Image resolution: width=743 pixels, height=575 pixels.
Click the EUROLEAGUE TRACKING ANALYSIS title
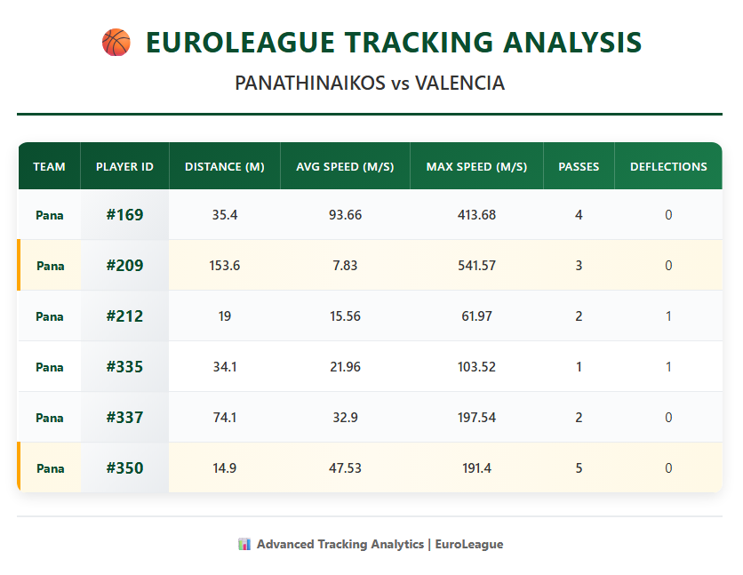tap(394, 43)
